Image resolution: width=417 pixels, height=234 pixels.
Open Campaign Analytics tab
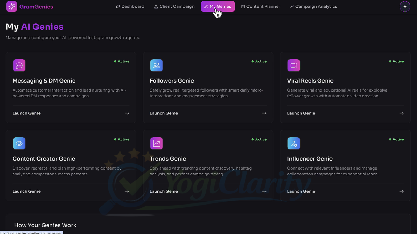point(313,7)
